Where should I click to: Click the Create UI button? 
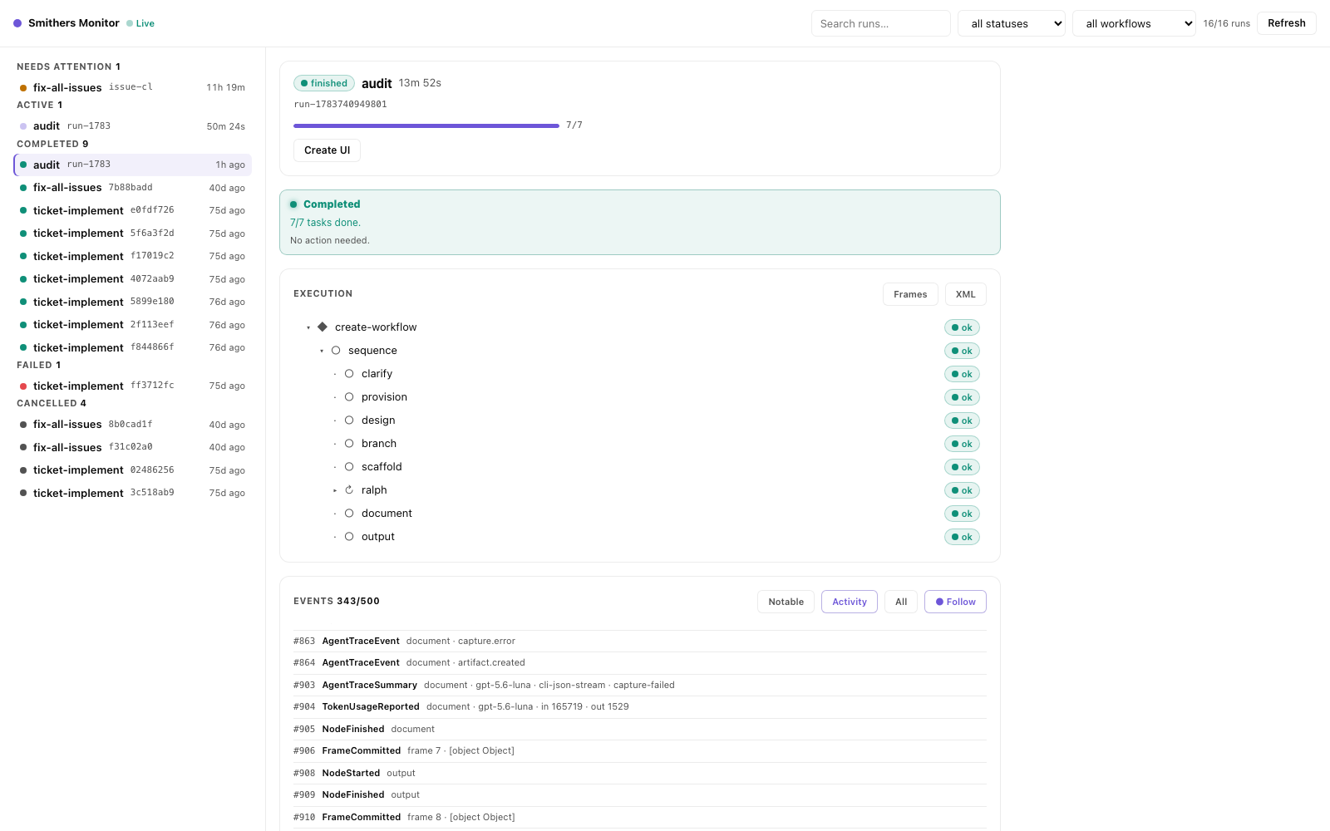pyautogui.click(x=327, y=150)
